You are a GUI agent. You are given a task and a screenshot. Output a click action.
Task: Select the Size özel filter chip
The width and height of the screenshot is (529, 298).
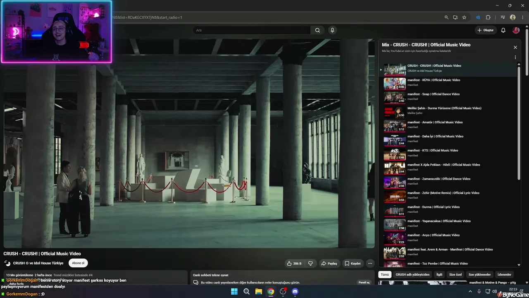(x=455, y=274)
